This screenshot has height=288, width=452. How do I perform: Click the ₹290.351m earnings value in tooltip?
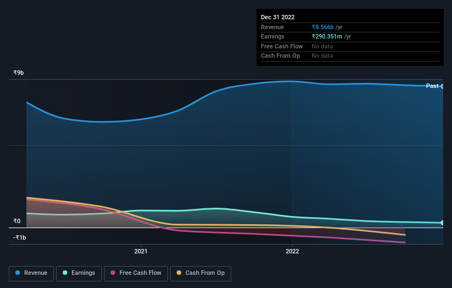pyautogui.click(x=327, y=36)
